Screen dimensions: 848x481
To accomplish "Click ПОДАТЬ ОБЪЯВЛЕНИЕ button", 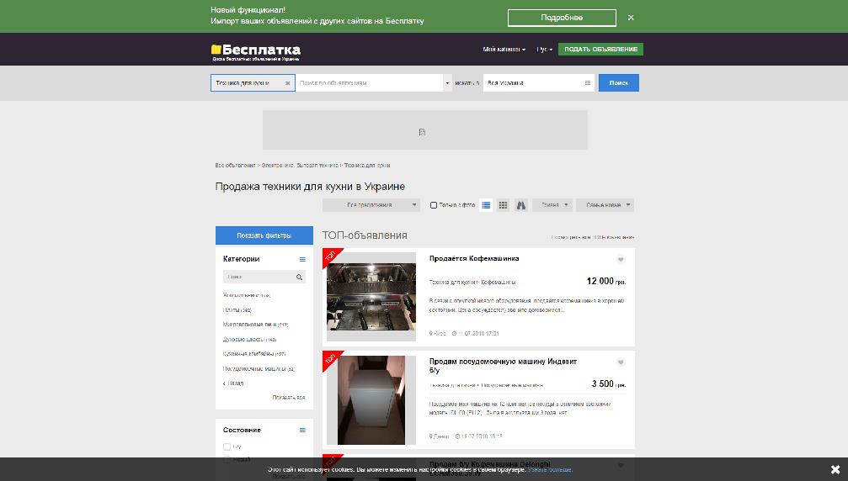I will point(601,49).
